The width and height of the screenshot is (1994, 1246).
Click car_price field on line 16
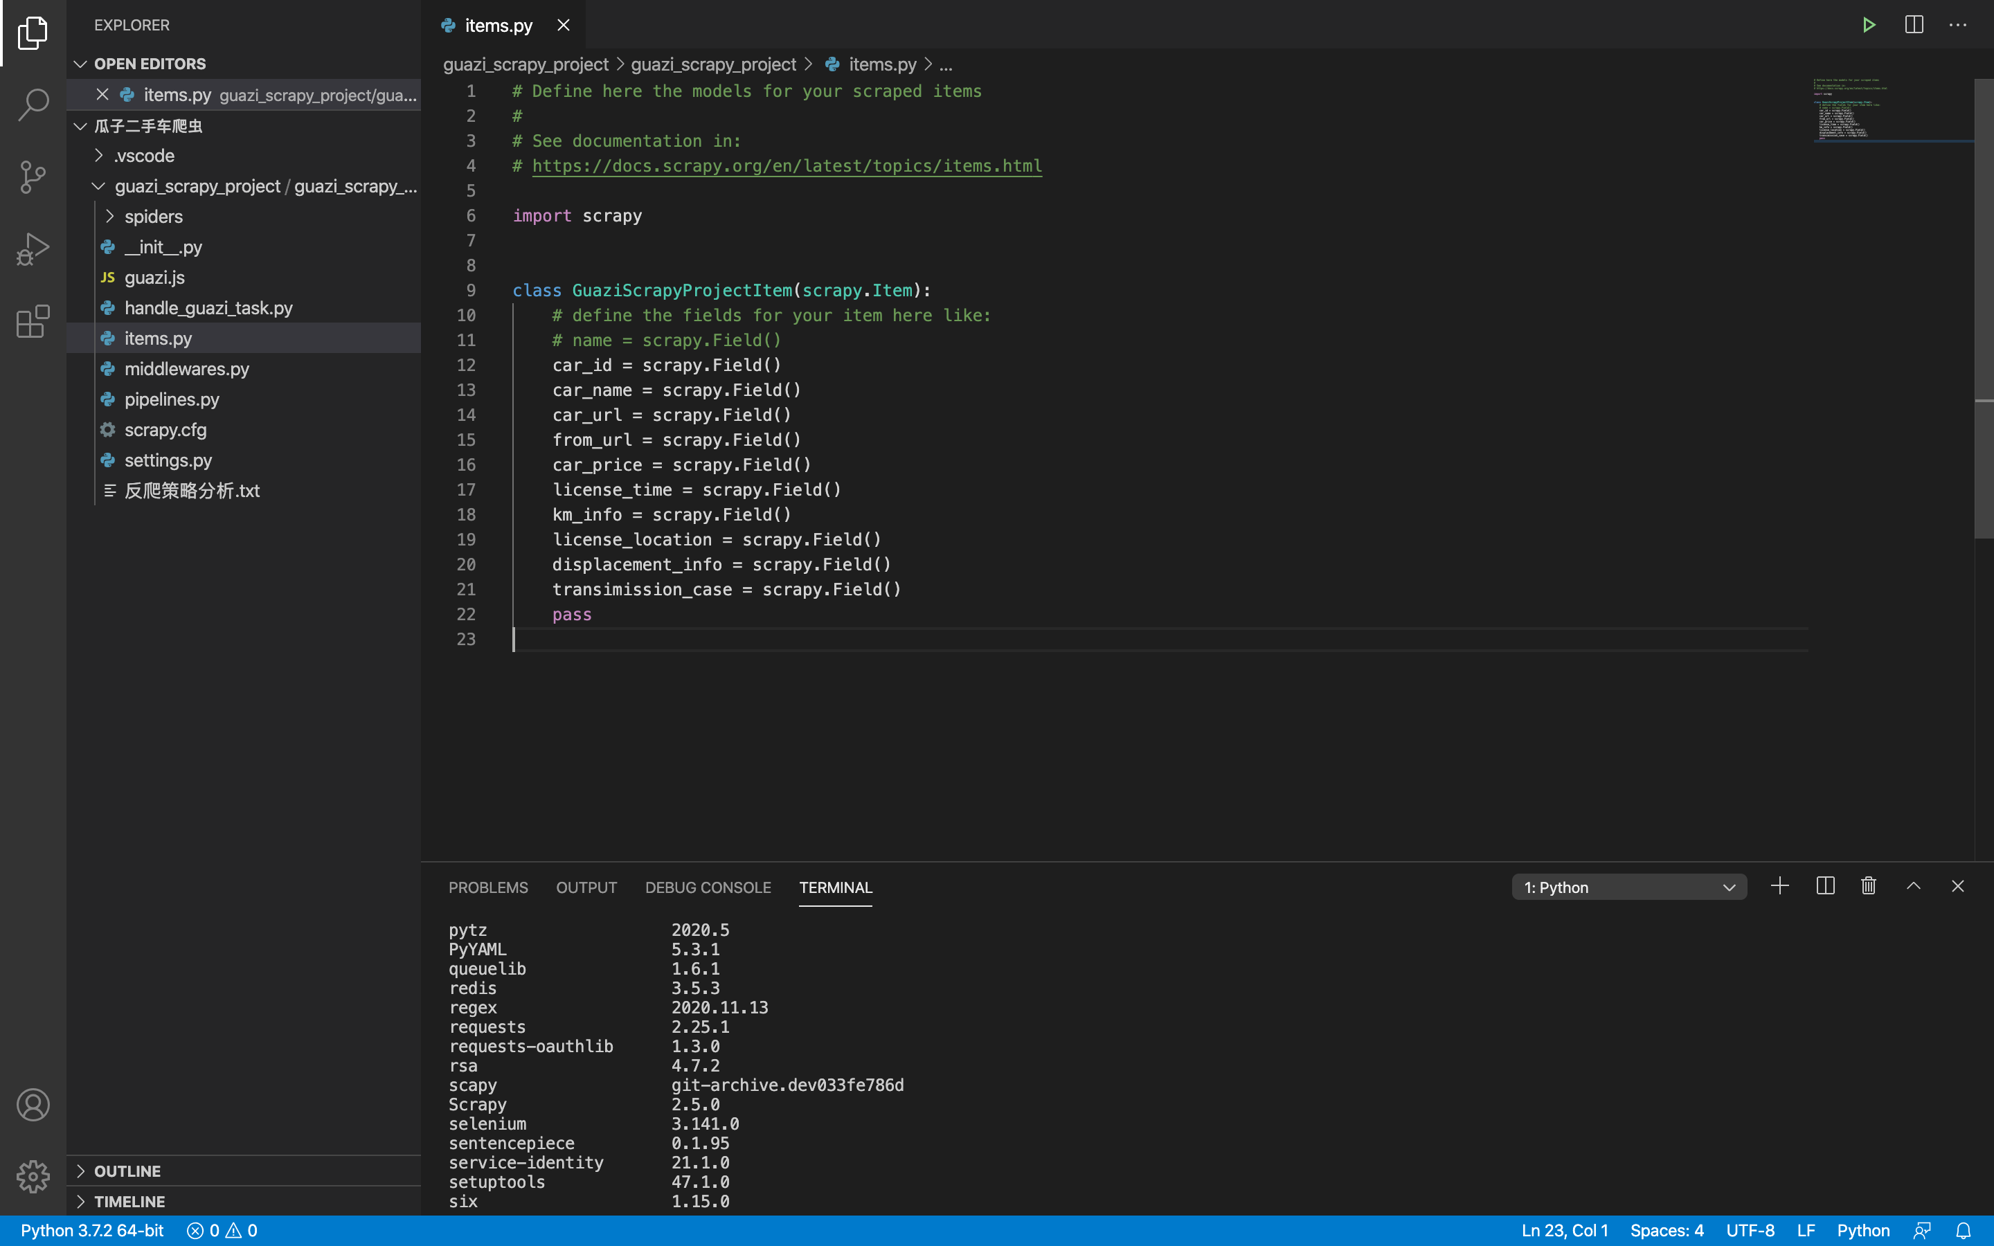[598, 464]
